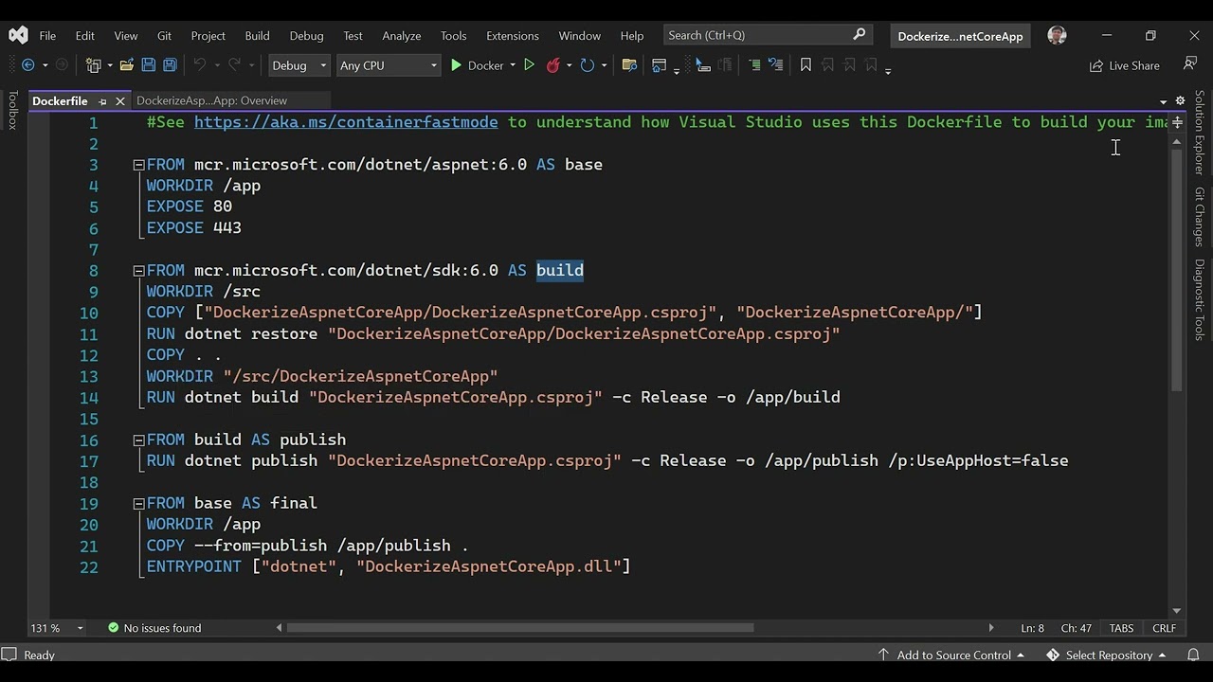Click the search magnifier icon
Viewport: 1213px width, 682px height.
coord(860,35)
